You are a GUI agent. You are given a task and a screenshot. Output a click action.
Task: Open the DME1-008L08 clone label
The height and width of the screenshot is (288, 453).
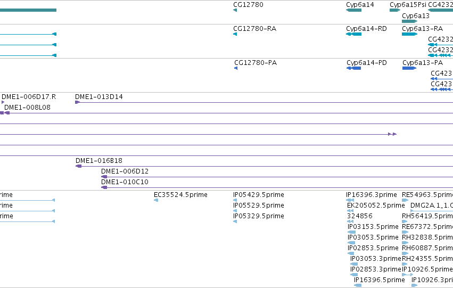pos(28,108)
